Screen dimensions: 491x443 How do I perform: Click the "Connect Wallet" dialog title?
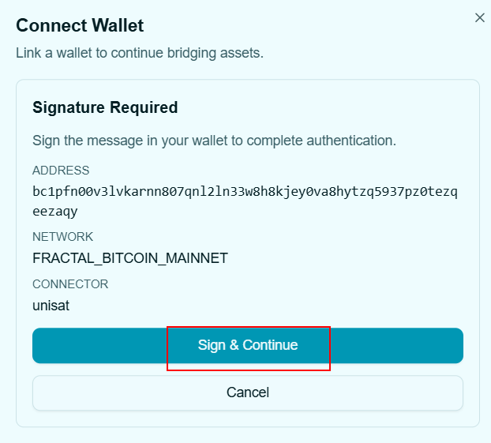(x=80, y=25)
